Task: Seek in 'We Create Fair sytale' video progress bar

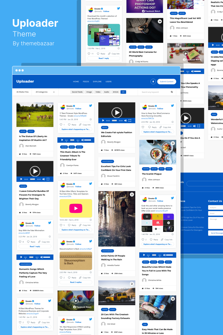Action: tap(114, 121)
